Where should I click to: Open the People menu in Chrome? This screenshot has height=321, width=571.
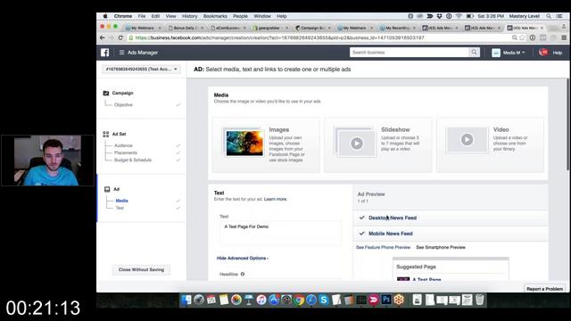(240, 16)
